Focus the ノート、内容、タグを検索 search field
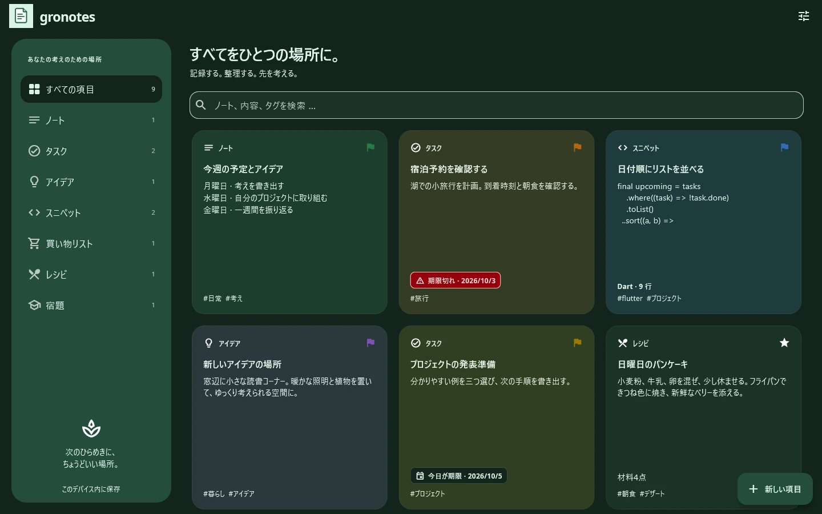Screen dimensions: 822x514 [497, 105]
